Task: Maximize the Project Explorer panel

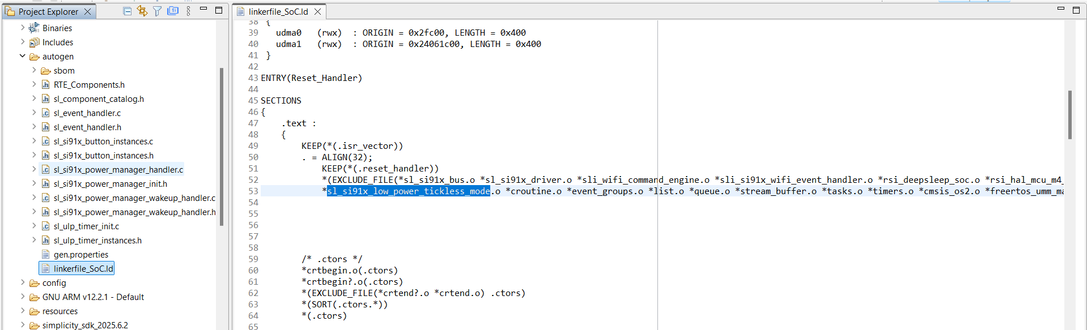Action: click(219, 10)
